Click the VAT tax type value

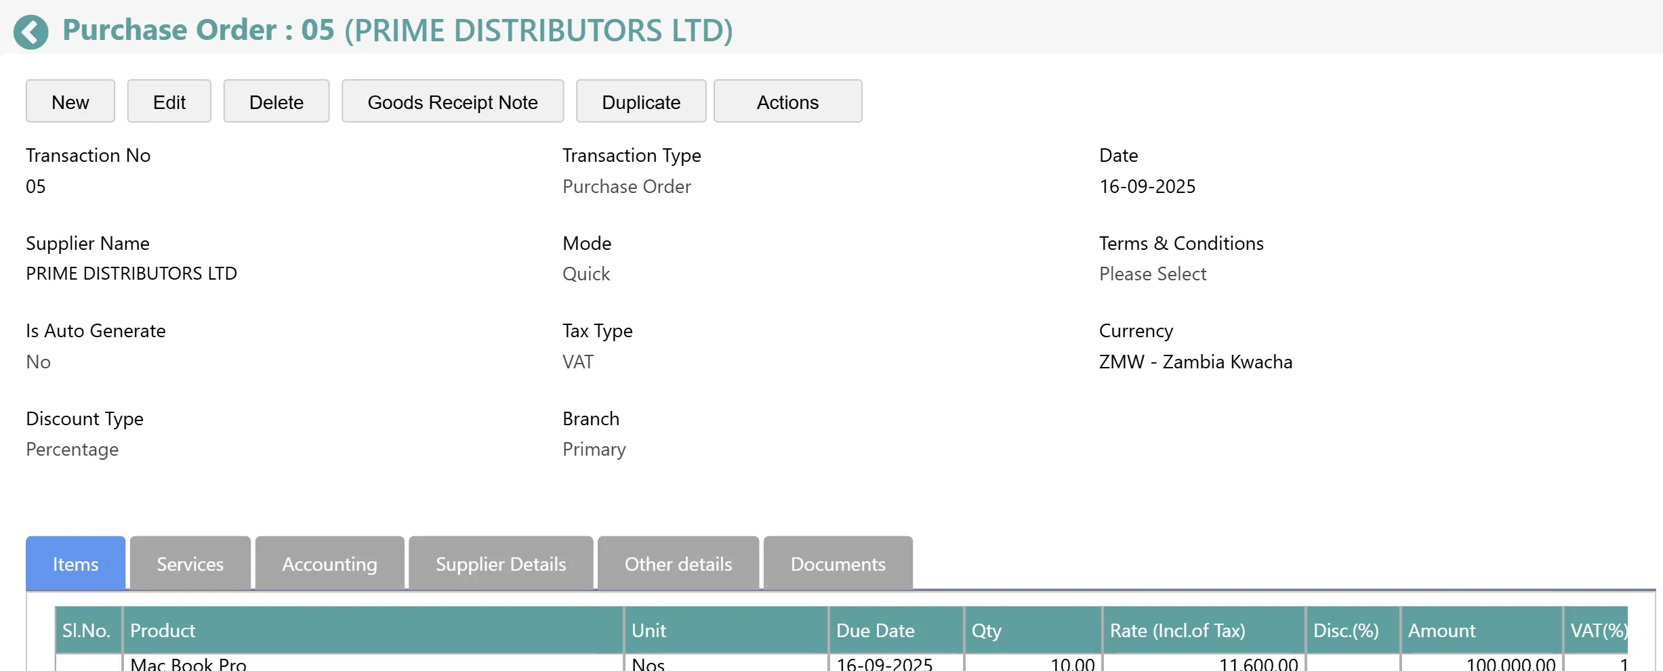578,362
